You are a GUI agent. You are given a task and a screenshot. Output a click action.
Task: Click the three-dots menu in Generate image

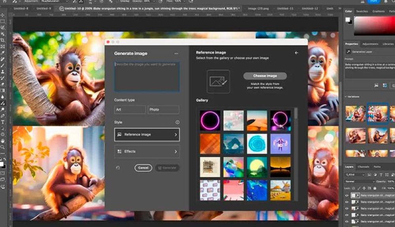(176, 53)
